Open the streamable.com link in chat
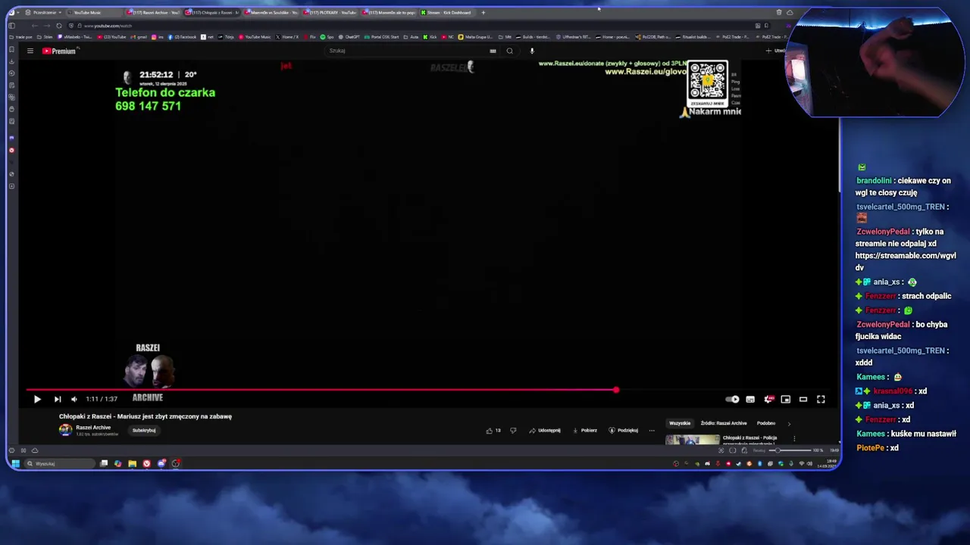This screenshot has width=970, height=545. pos(906,261)
